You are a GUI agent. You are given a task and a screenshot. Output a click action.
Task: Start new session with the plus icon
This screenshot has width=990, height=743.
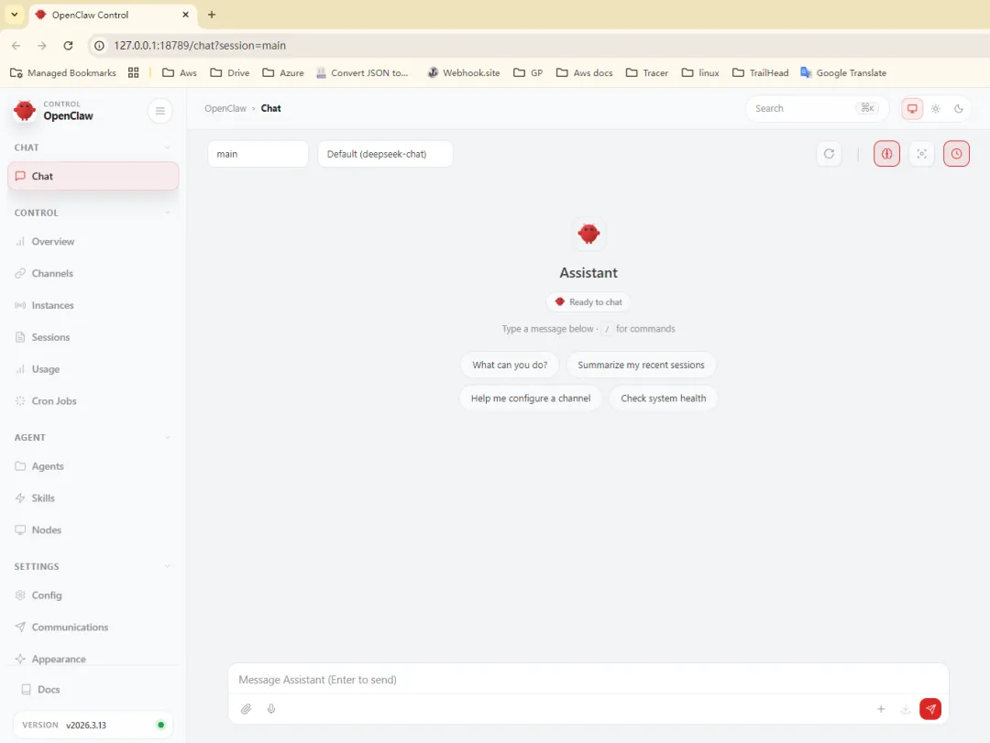pyautogui.click(x=881, y=709)
